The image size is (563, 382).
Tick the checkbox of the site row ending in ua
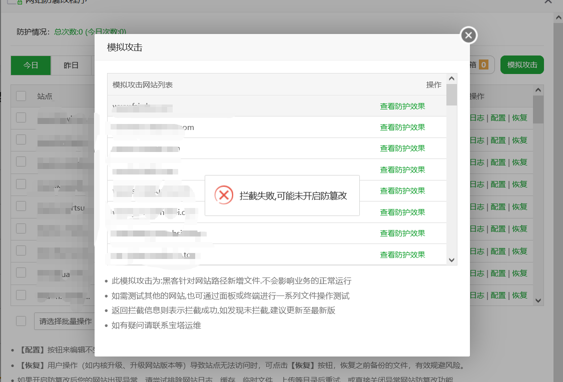pos(21,272)
